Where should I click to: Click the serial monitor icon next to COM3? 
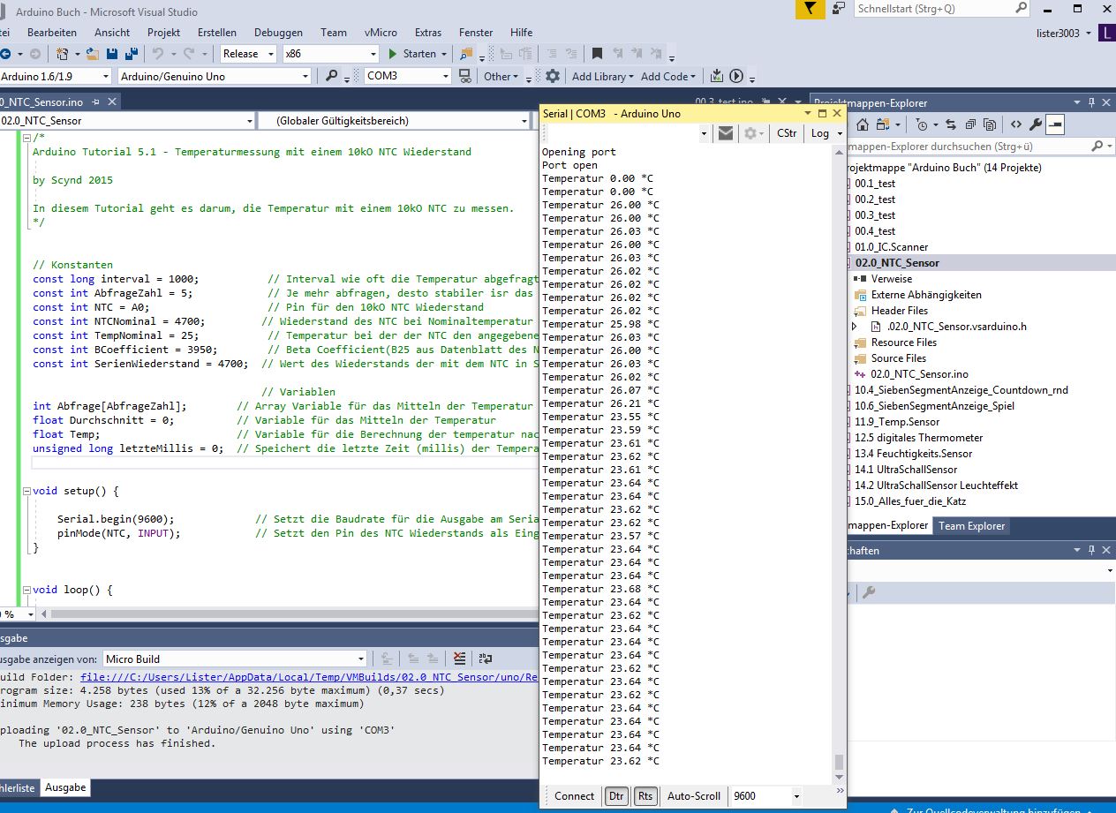click(464, 77)
